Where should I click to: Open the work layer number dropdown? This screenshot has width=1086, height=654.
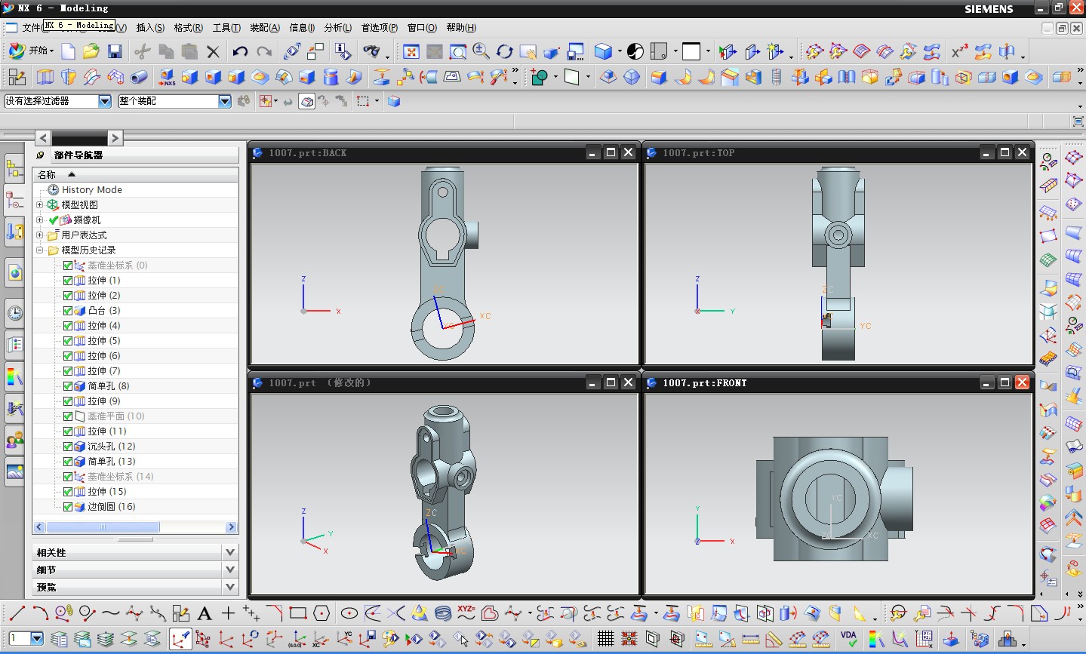[36, 639]
